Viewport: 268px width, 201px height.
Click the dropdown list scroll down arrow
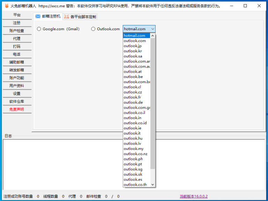point(152,184)
